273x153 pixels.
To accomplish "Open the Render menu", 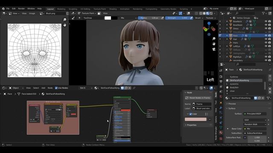I will tap(21, 8).
